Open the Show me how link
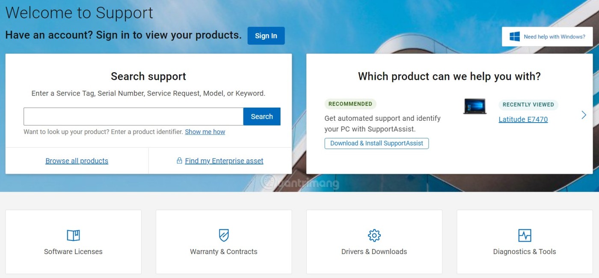 tap(205, 132)
